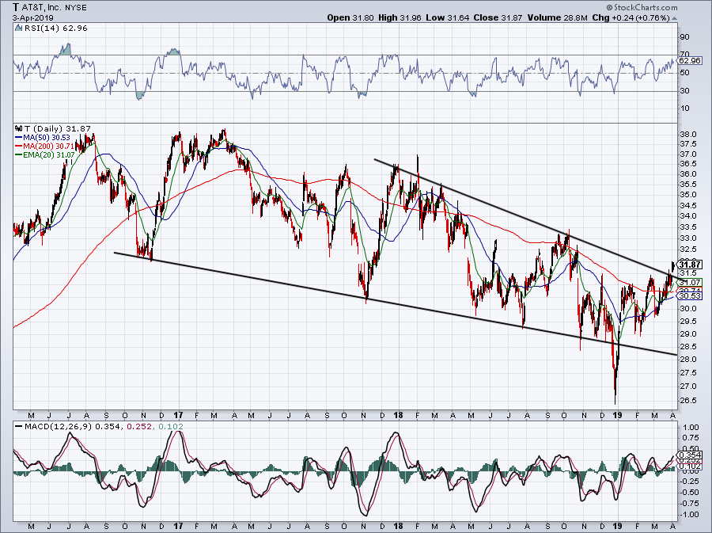712x533 pixels.
Task: Click the MA(200) 30.71 legend text
Action: pos(48,146)
